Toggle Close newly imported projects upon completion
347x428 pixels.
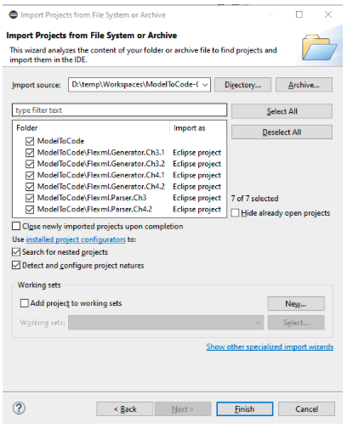[16, 226]
